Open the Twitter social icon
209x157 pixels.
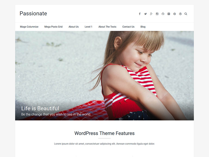tap(146, 14)
